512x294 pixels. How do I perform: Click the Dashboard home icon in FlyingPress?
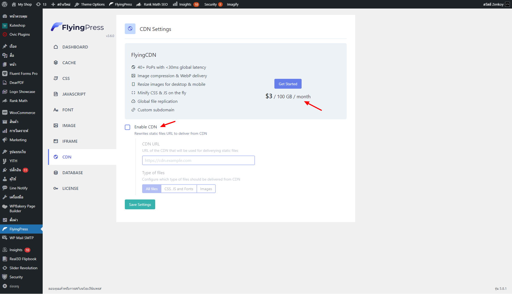56,47
